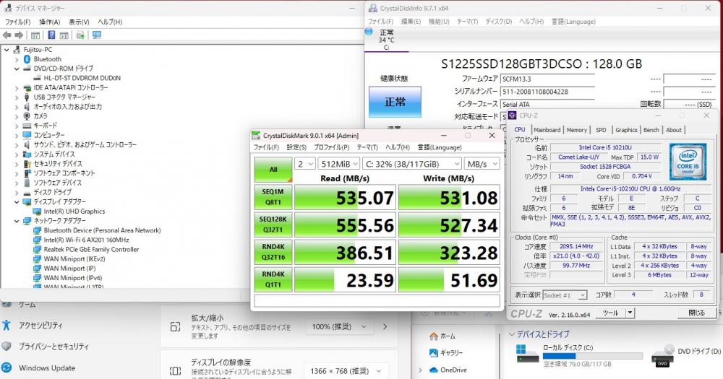Open Gallery in Explorer sidebar
This screenshot has width=723, height=379.
point(445,353)
